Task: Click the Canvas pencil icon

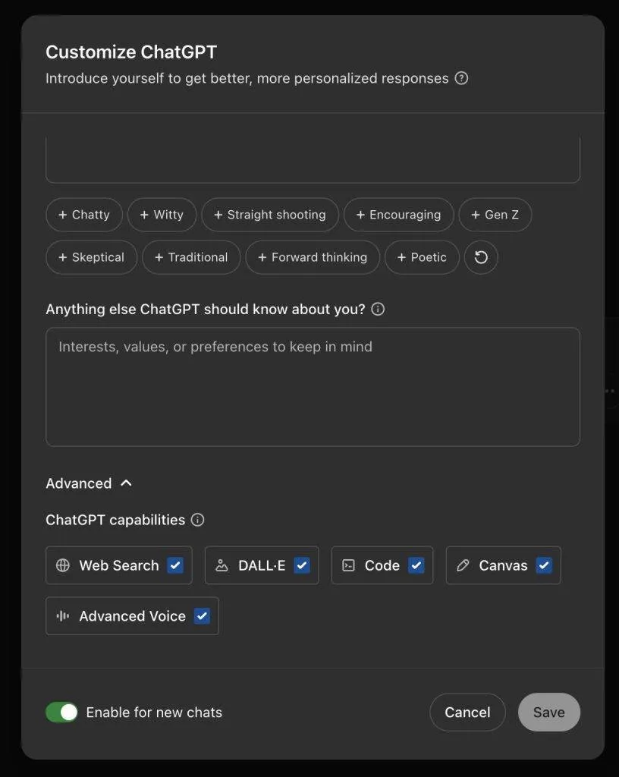Action: point(463,565)
